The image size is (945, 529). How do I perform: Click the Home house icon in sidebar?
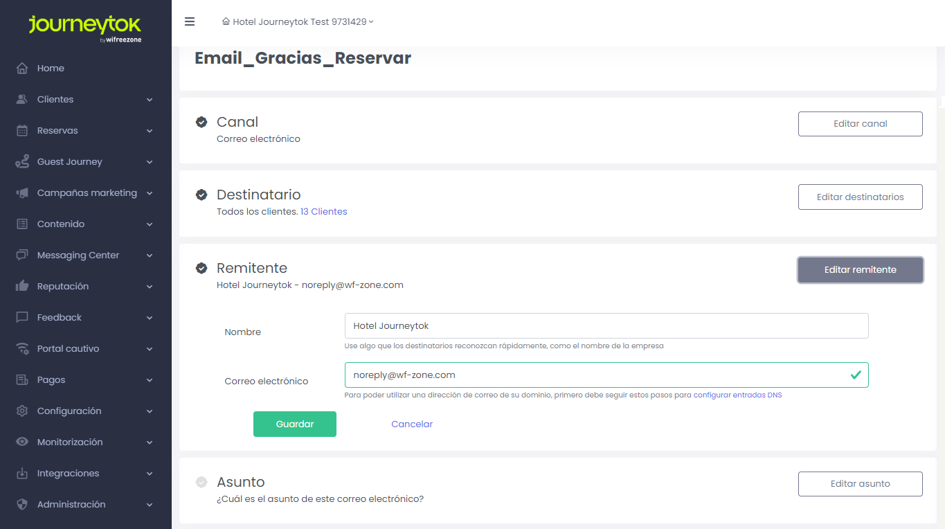[22, 69]
